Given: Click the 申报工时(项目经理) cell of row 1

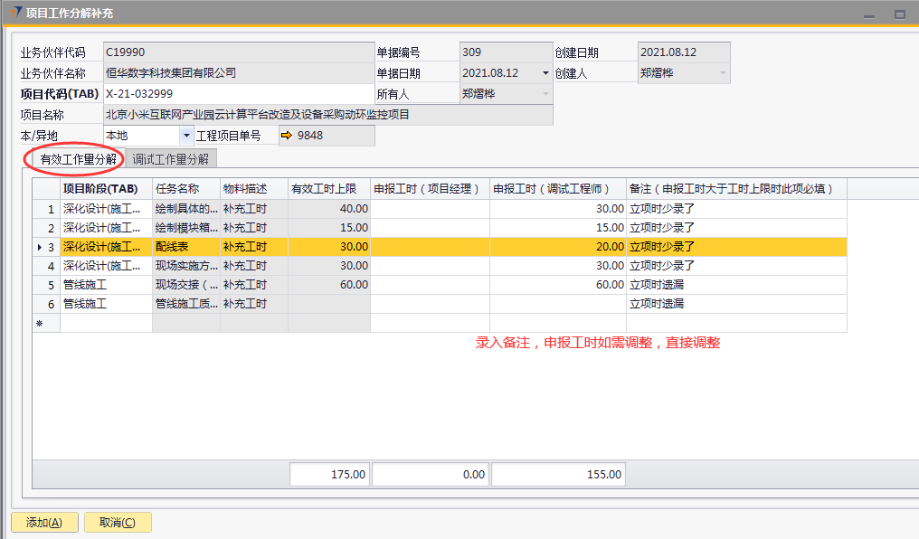Looking at the screenshot, I should (430, 209).
